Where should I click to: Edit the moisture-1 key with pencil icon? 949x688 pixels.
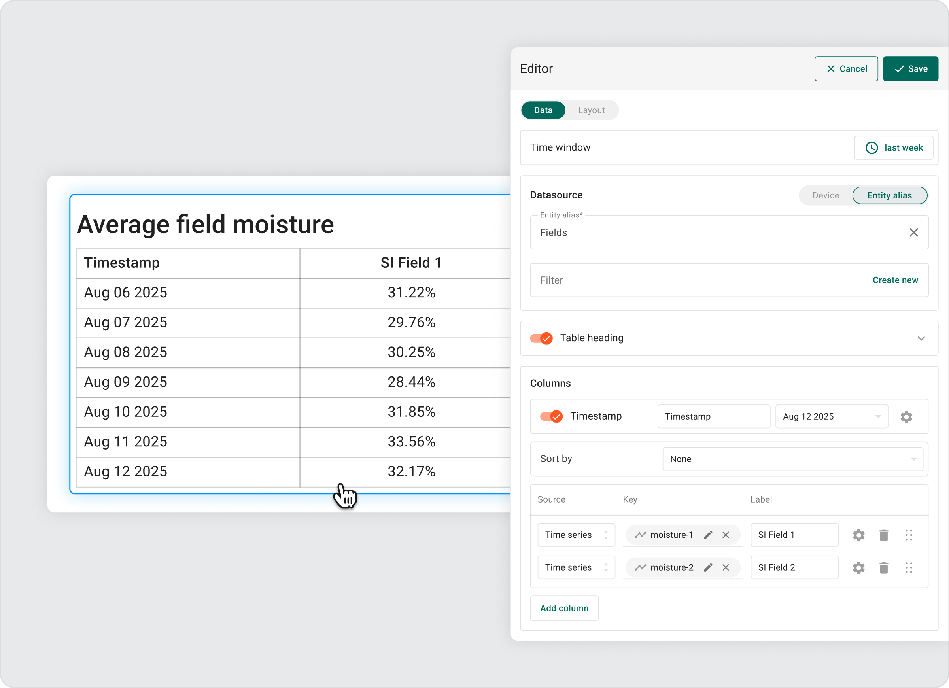point(707,535)
